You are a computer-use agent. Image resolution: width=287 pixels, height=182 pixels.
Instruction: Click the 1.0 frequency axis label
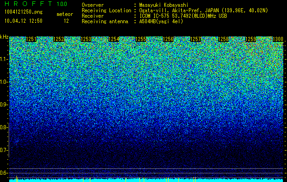pyautogui.click(x=4, y=82)
